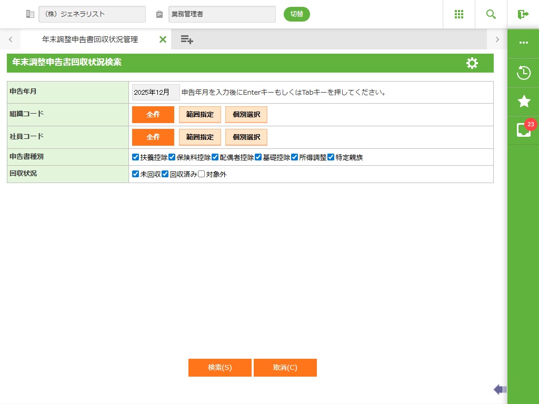Viewport: 539px width, 404px height.
Task: Open settings gear in search header
Action: tap(472, 63)
